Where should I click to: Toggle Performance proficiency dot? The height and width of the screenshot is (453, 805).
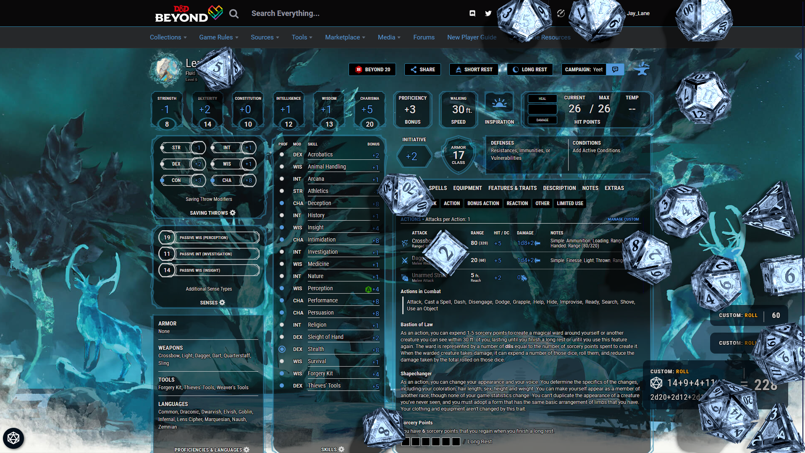pyautogui.click(x=282, y=300)
